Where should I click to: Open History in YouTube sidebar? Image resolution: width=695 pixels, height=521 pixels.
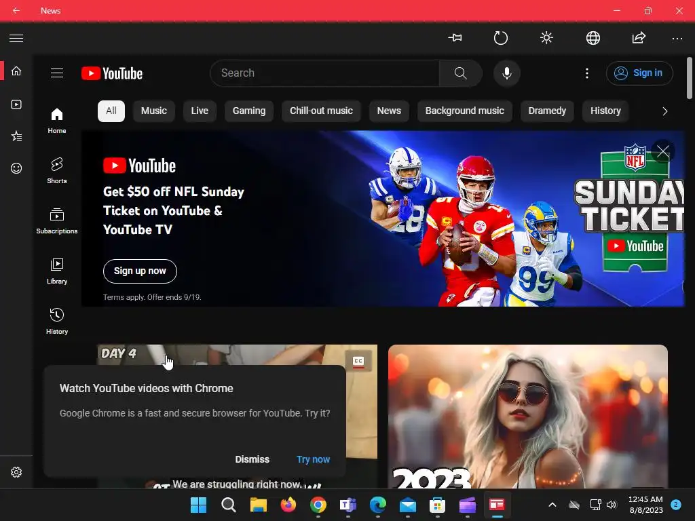point(57,321)
